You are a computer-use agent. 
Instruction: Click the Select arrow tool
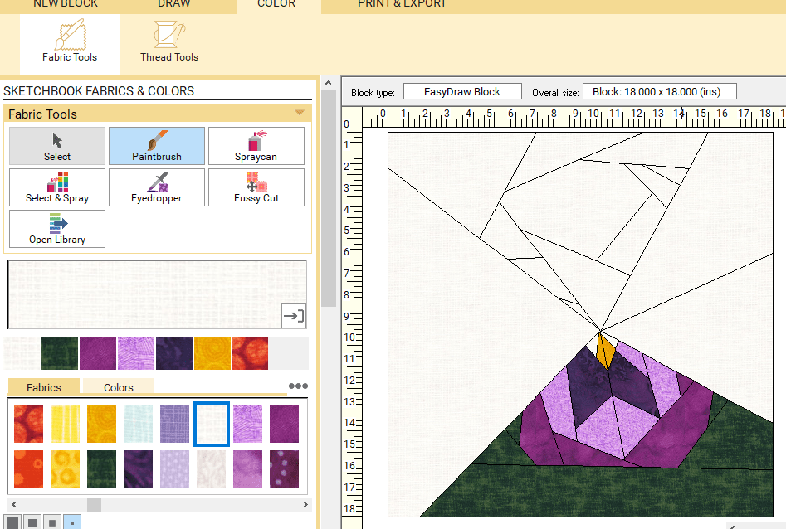57,146
